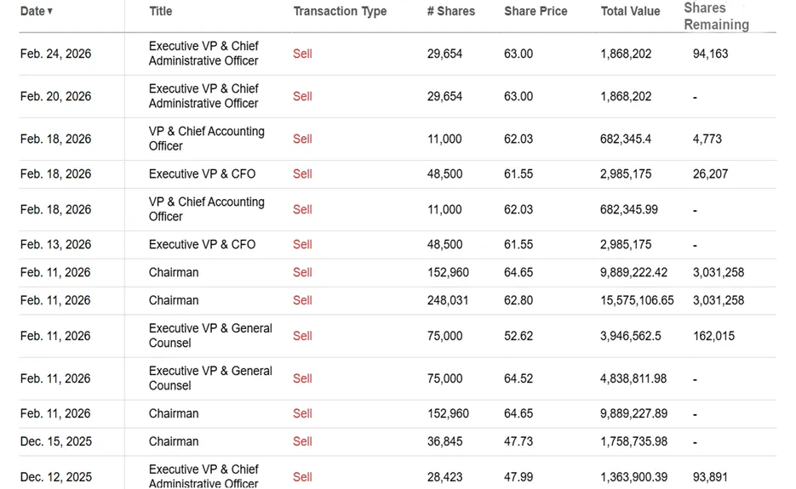Select the 248,031 shares cell
Image resolution: width=796 pixels, height=489 pixels.
[x=448, y=300]
